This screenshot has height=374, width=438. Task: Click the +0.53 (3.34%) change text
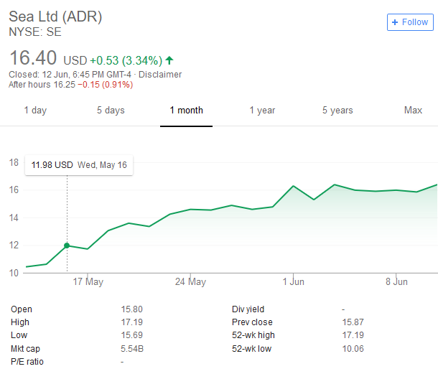tap(126, 60)
